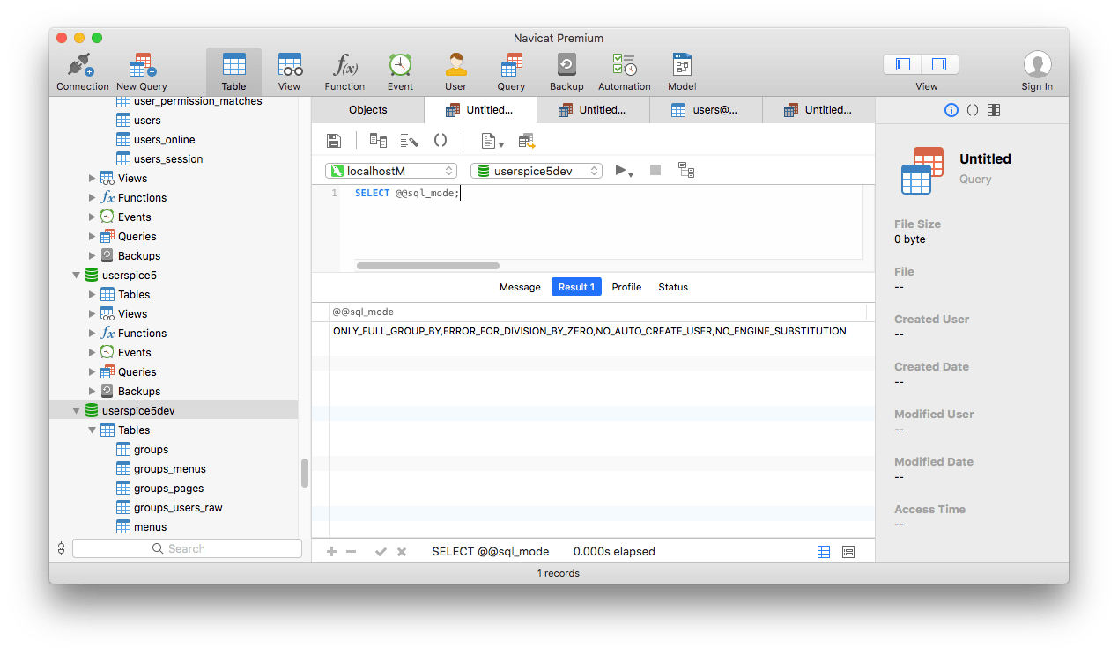Open the Automation toolbar icon
Viewport: 1118px width, 654px height.
(x=624, y=71)
